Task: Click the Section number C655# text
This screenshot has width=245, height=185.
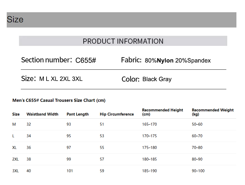Action: coord(58,60)
